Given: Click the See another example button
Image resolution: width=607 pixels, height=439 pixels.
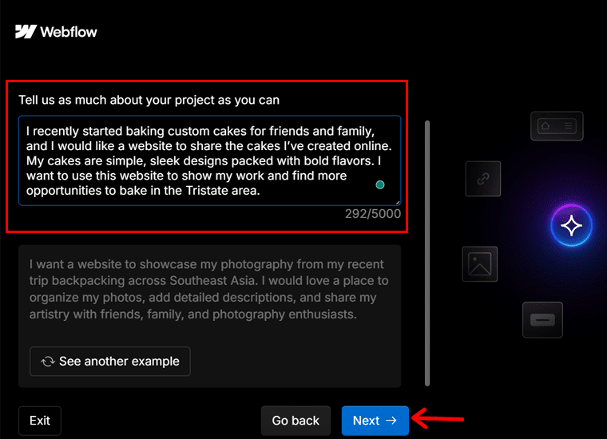Looking at the screenshot, I should tap(110, 362).
